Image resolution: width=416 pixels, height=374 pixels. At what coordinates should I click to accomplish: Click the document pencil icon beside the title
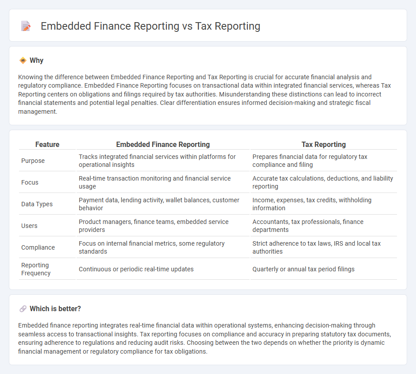tap(26, 26)
